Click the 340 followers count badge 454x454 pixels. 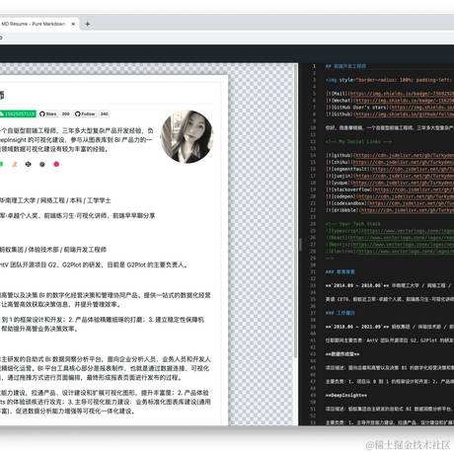click(105, 113)
